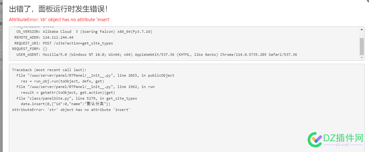Click the 'res = run_obj.run' code line
The image size is (369, 152).
(63, 81)
